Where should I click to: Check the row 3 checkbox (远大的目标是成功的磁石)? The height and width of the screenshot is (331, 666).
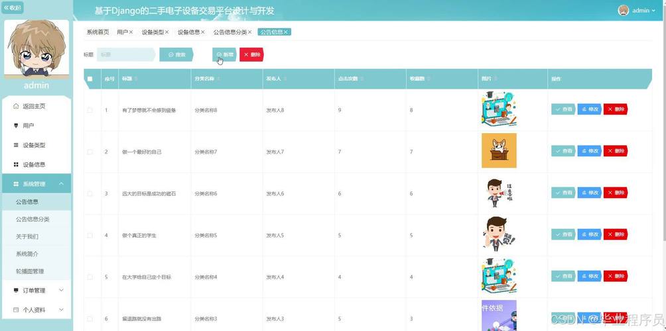(x=90, y=194)
